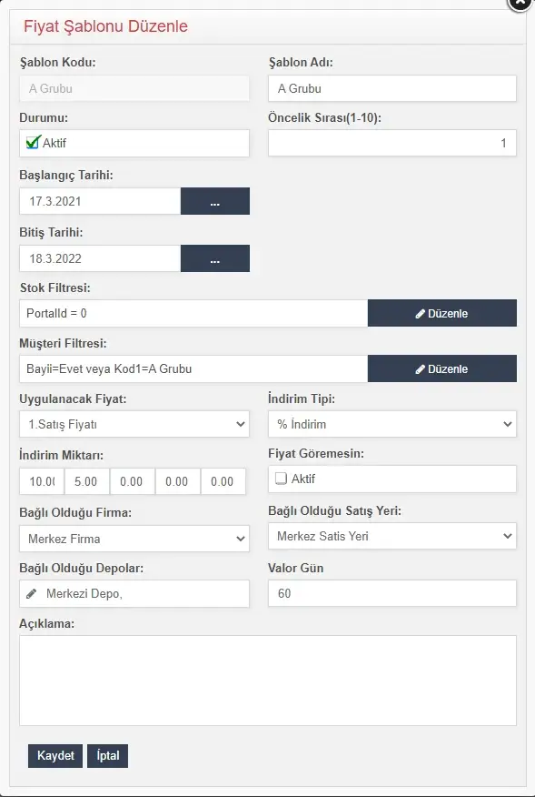The width and height of the screenshot is (535, 797).
Task: Click the İptal button
Action: pyautogui.click(x=107, y=756)
